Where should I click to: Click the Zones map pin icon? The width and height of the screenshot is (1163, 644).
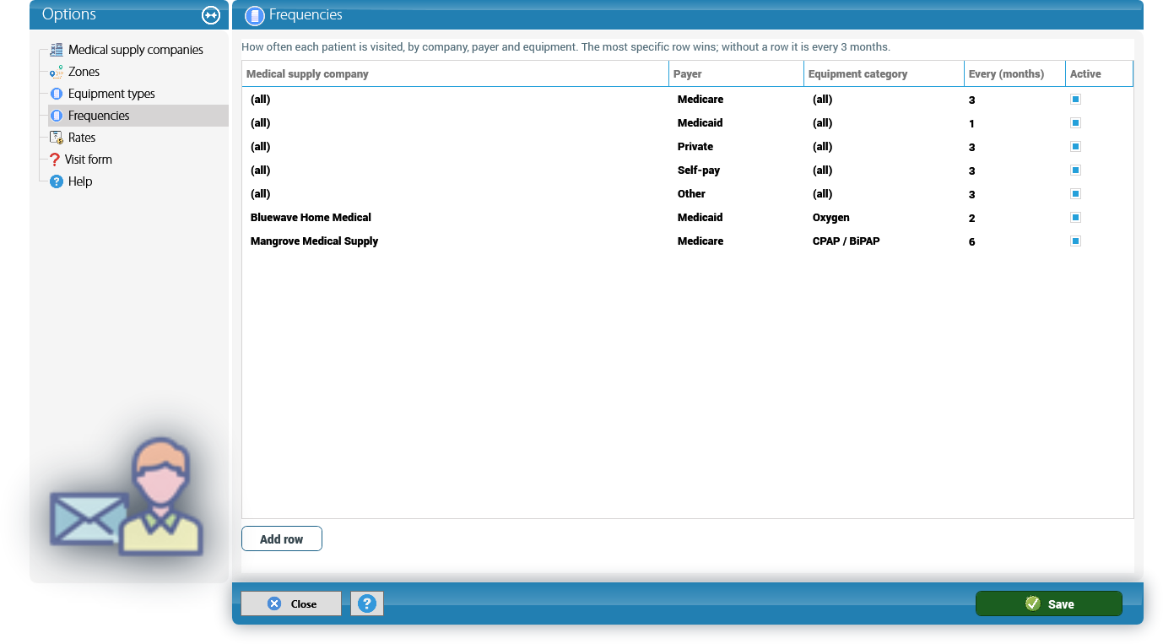click(57, 72)
